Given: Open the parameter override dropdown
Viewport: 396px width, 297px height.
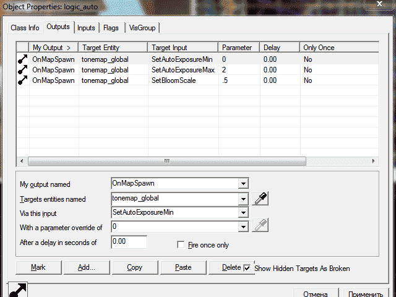Looking at the screenshot, I should [x=243, y=227].
